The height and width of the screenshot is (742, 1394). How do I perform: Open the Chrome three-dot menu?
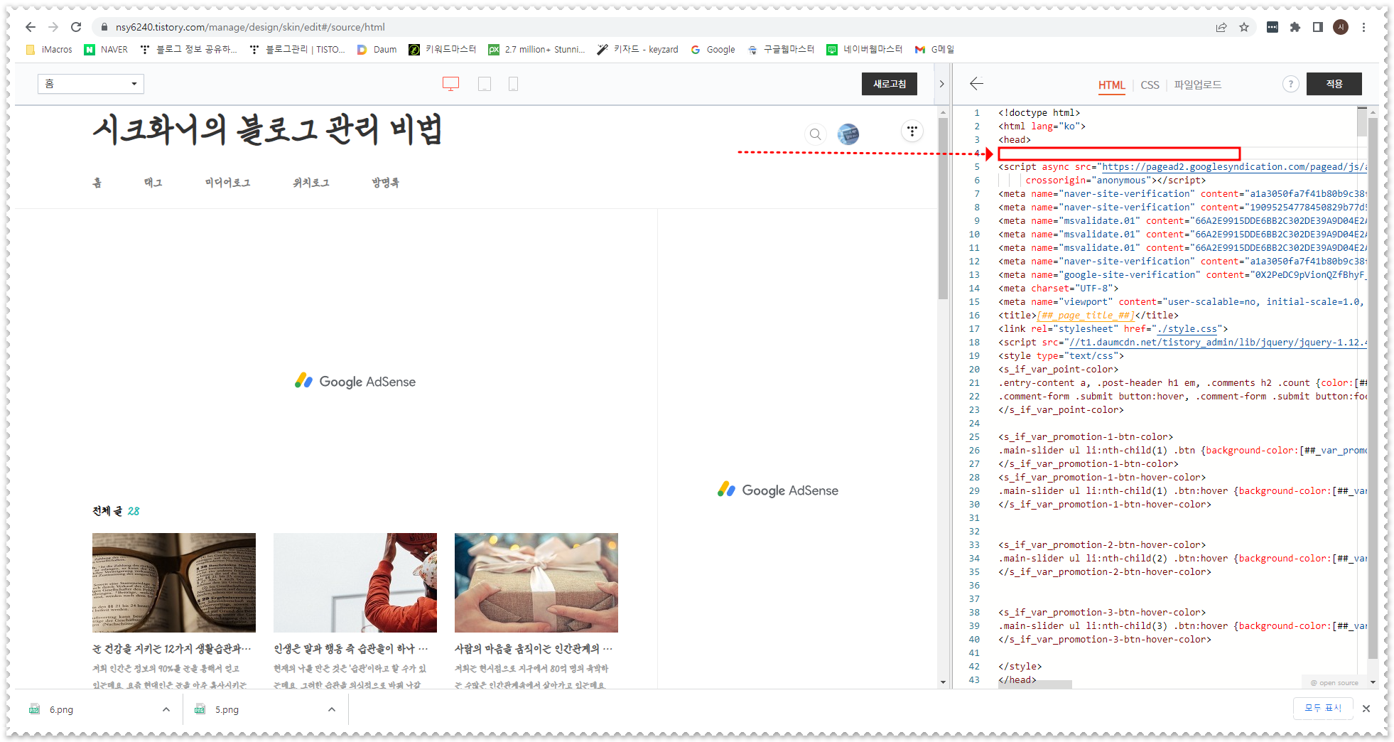pyautogui.click(x=1363, y=27)
